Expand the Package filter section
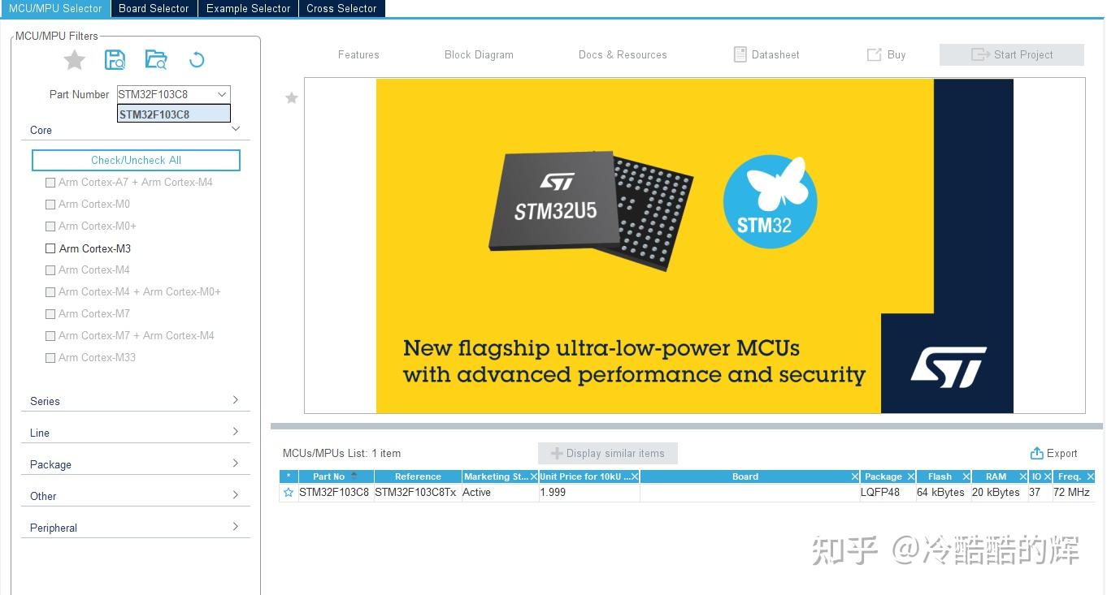 tap(236, 463)
